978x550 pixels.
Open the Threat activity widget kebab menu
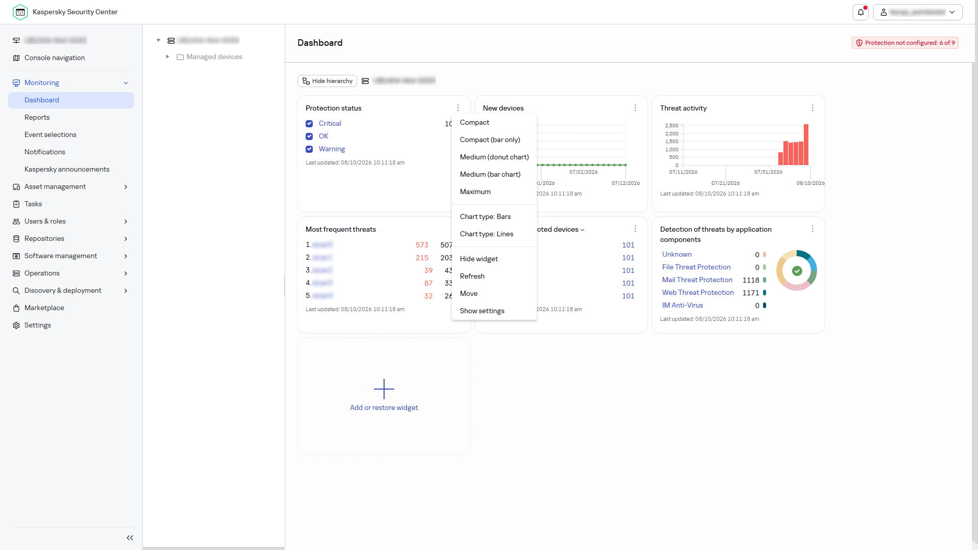[x=812, y=108]
